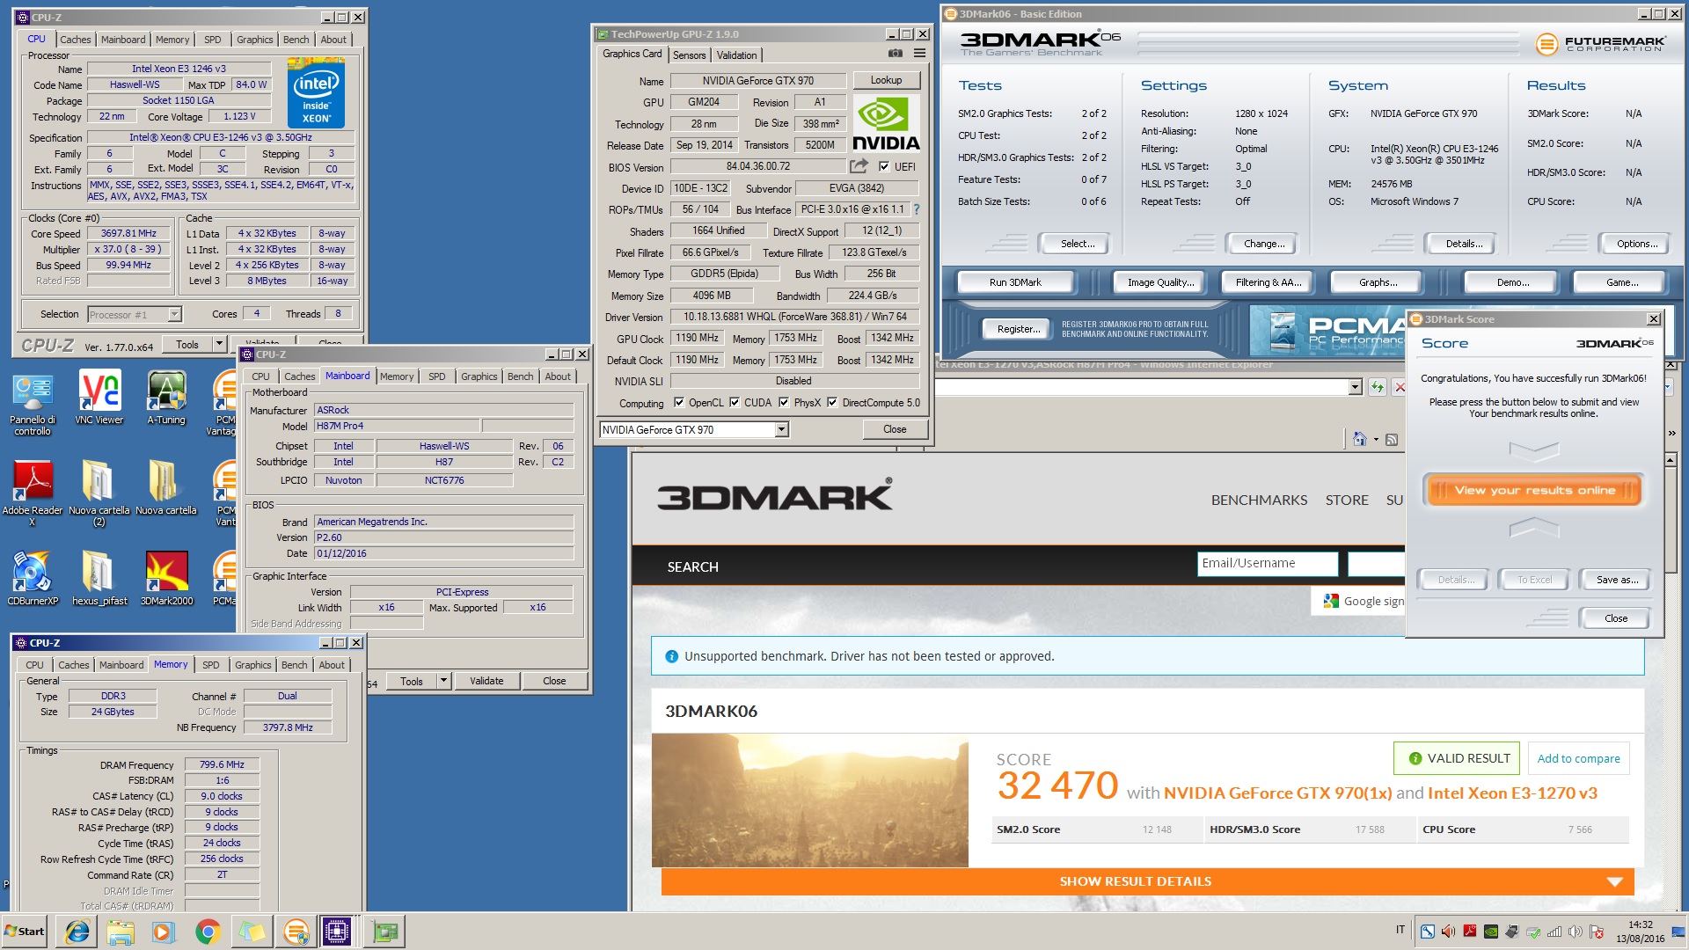Open Tools dropdown arrow in top CPU-Z window
This screenshot has width=1689, height=950.
(219, 344)
